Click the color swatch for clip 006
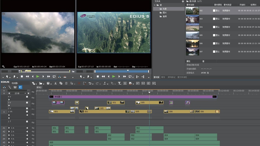This screenshot has height=146, width=260. tap(214, 43)
